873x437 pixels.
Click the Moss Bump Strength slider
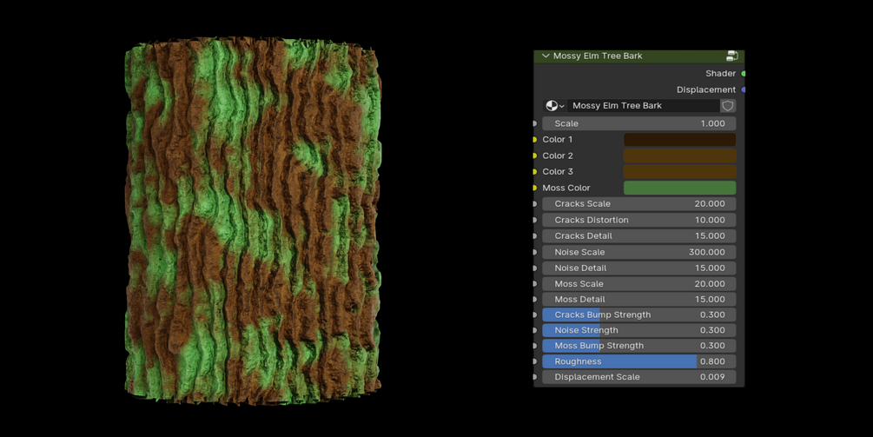[639, 346]
